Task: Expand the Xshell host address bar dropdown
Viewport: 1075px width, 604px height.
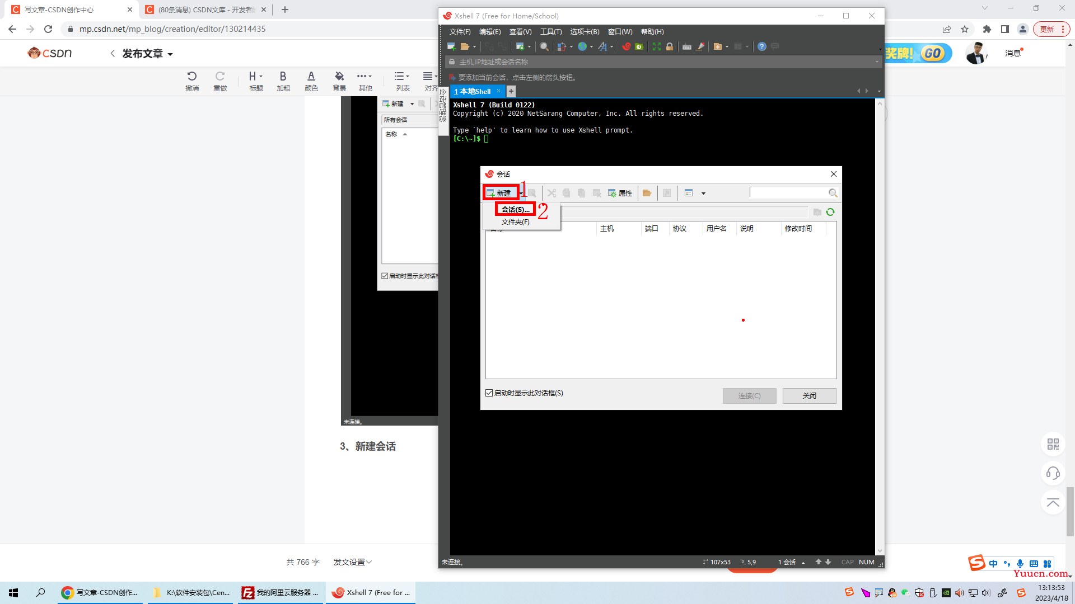Action: point(877,62)
